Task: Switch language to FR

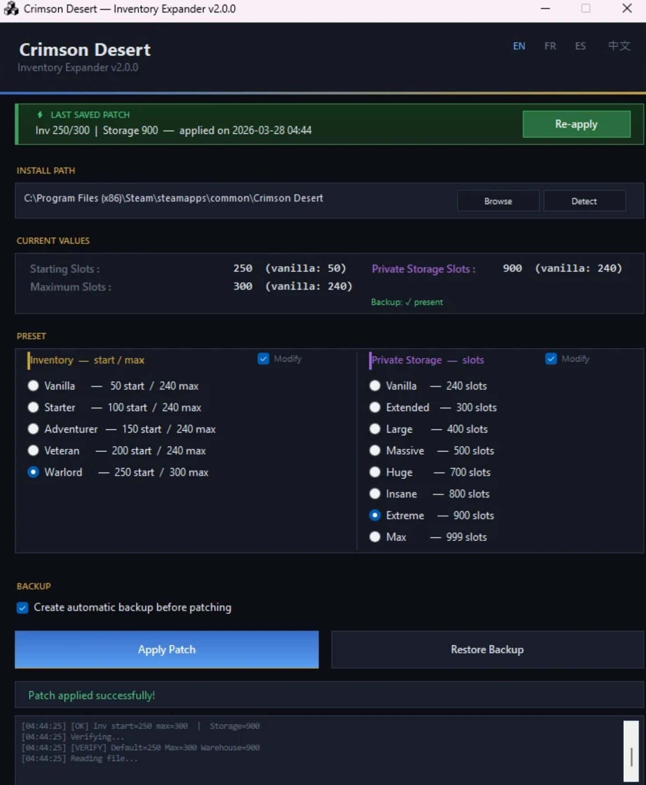Action: point(550,46)
